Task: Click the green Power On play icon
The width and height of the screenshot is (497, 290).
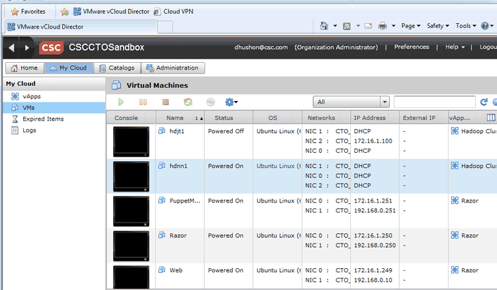Action: (120, 102)
